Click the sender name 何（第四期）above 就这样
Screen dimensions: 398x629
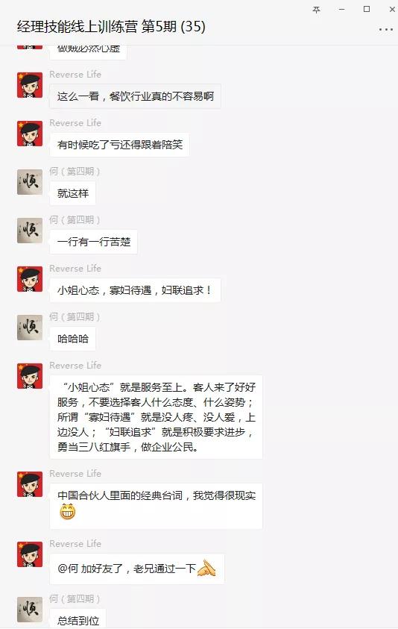pos(75,172)
